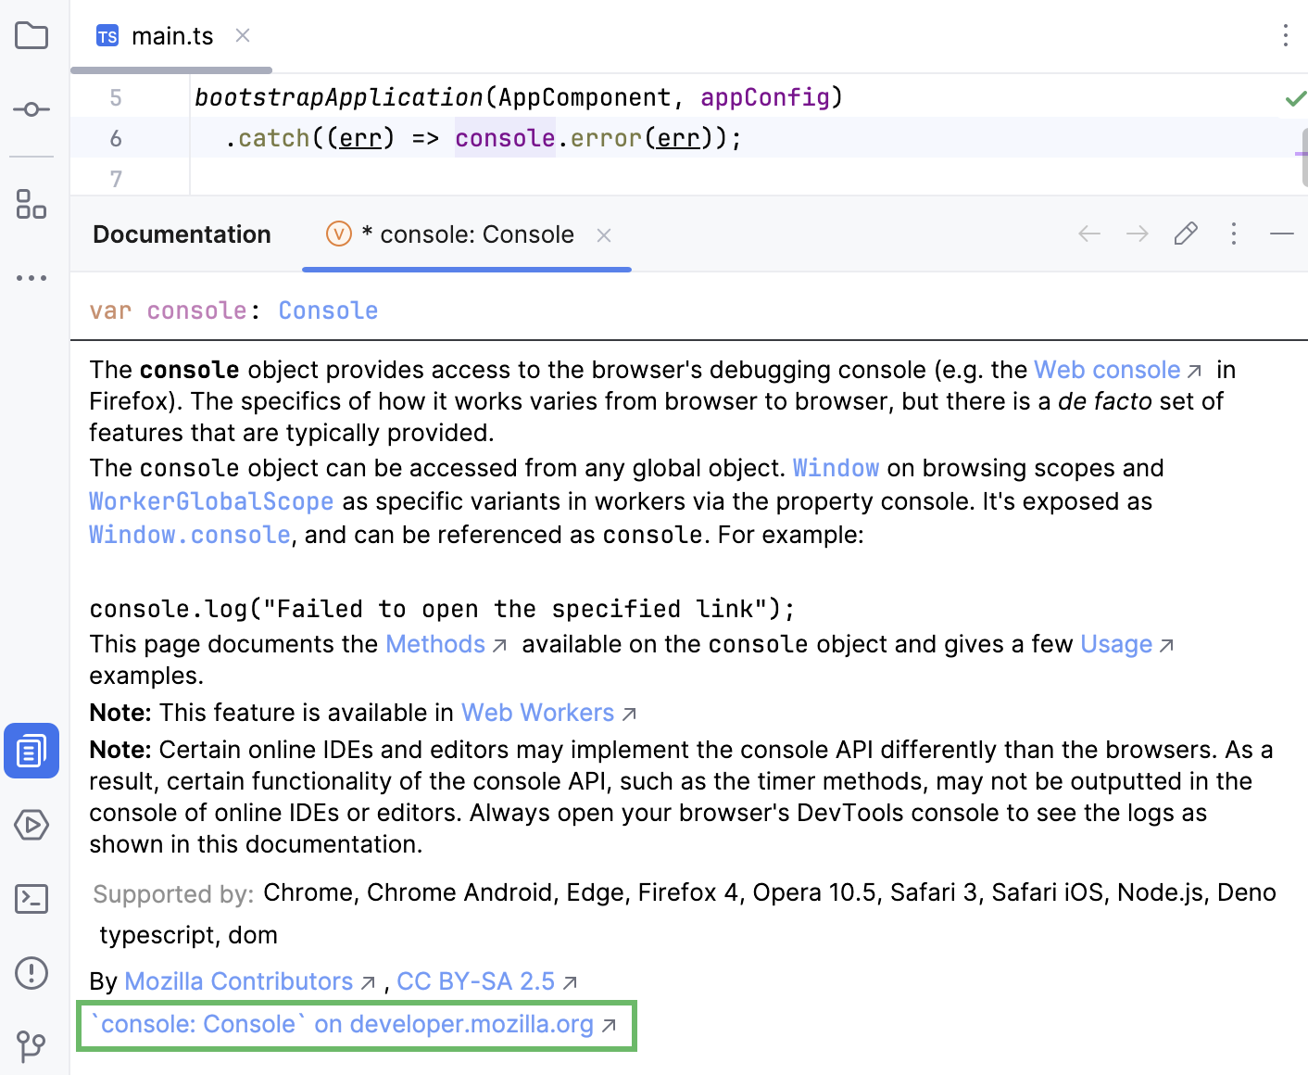Edit the documentation source with the pencil icon
1308x1075 pixels.
(1186, 234)
